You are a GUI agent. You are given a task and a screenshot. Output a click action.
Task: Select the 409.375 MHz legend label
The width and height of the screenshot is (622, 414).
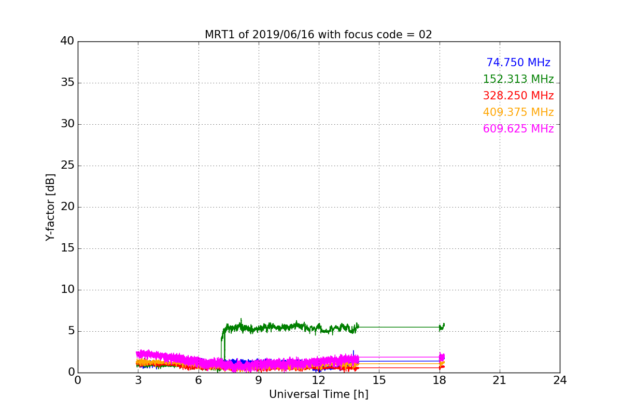[x=518, y=112]
